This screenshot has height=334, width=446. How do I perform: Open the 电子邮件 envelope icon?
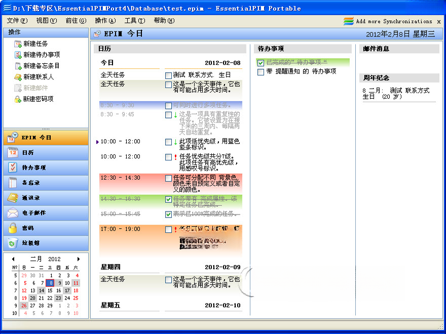(13, 213)
